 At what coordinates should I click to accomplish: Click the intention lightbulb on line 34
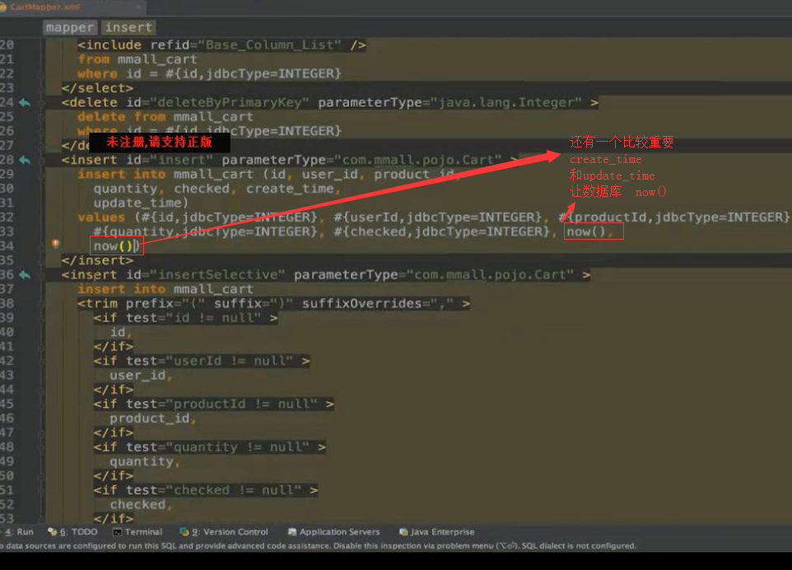tap(55, 244)
